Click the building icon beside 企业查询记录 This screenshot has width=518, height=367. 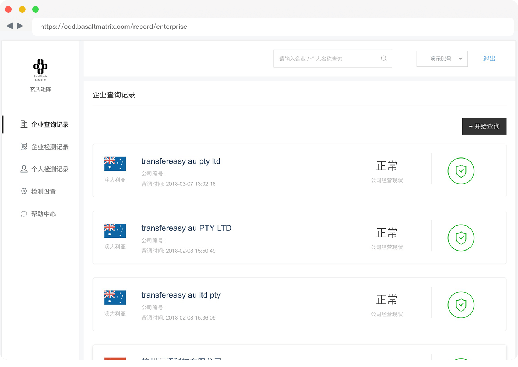pos(24,124)
